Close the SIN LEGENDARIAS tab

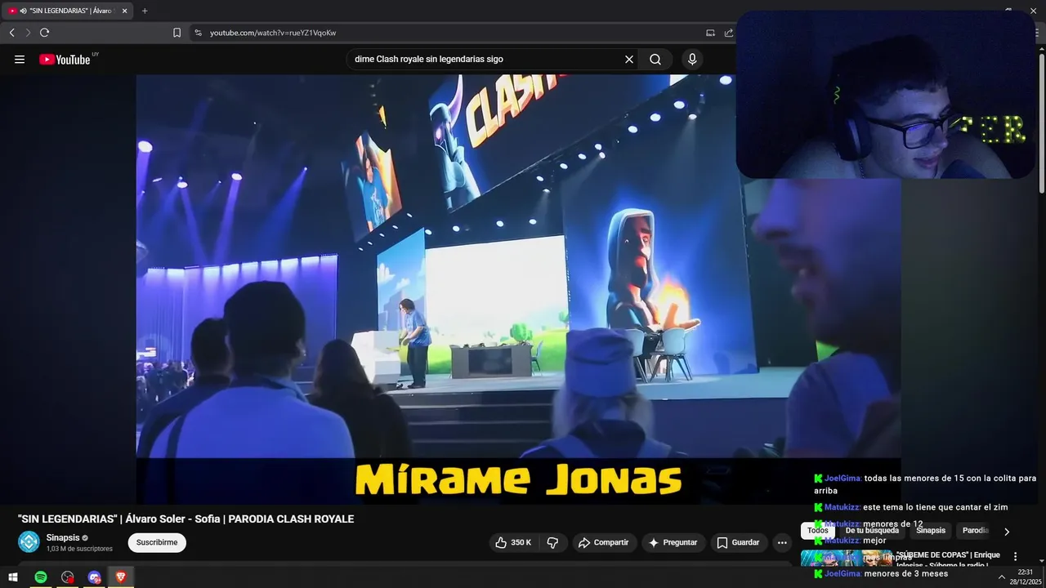125,11
